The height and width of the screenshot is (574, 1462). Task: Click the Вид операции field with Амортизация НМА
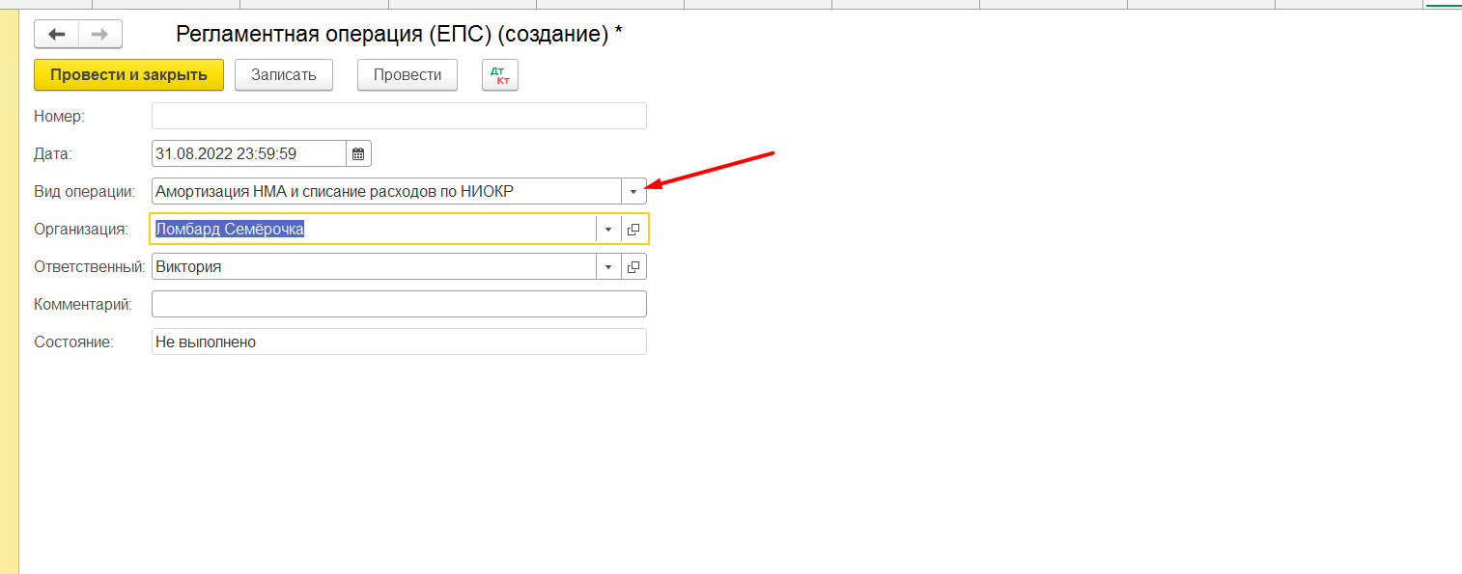click(x=384, y=192)
